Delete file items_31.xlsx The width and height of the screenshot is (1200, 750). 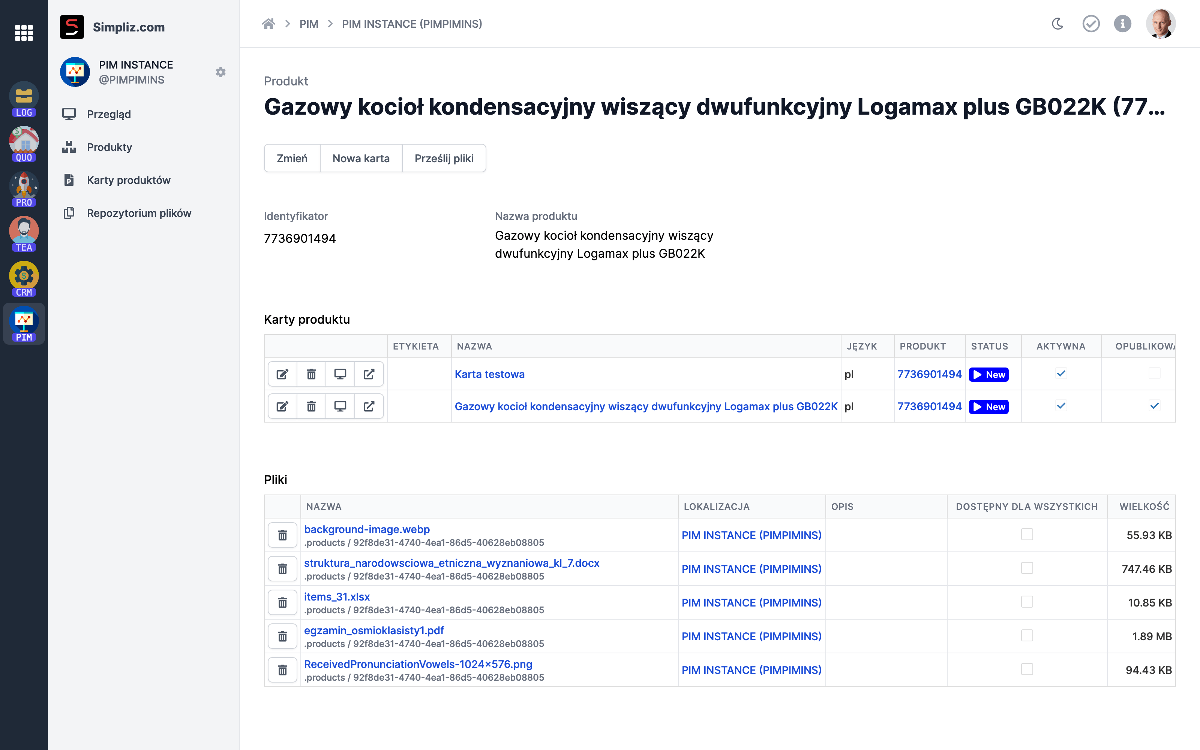coord(282,603)
